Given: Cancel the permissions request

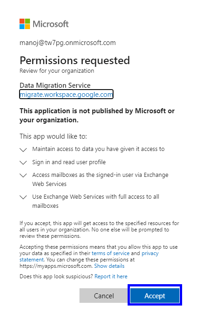Looking at the screenshot, I should 104,296.
